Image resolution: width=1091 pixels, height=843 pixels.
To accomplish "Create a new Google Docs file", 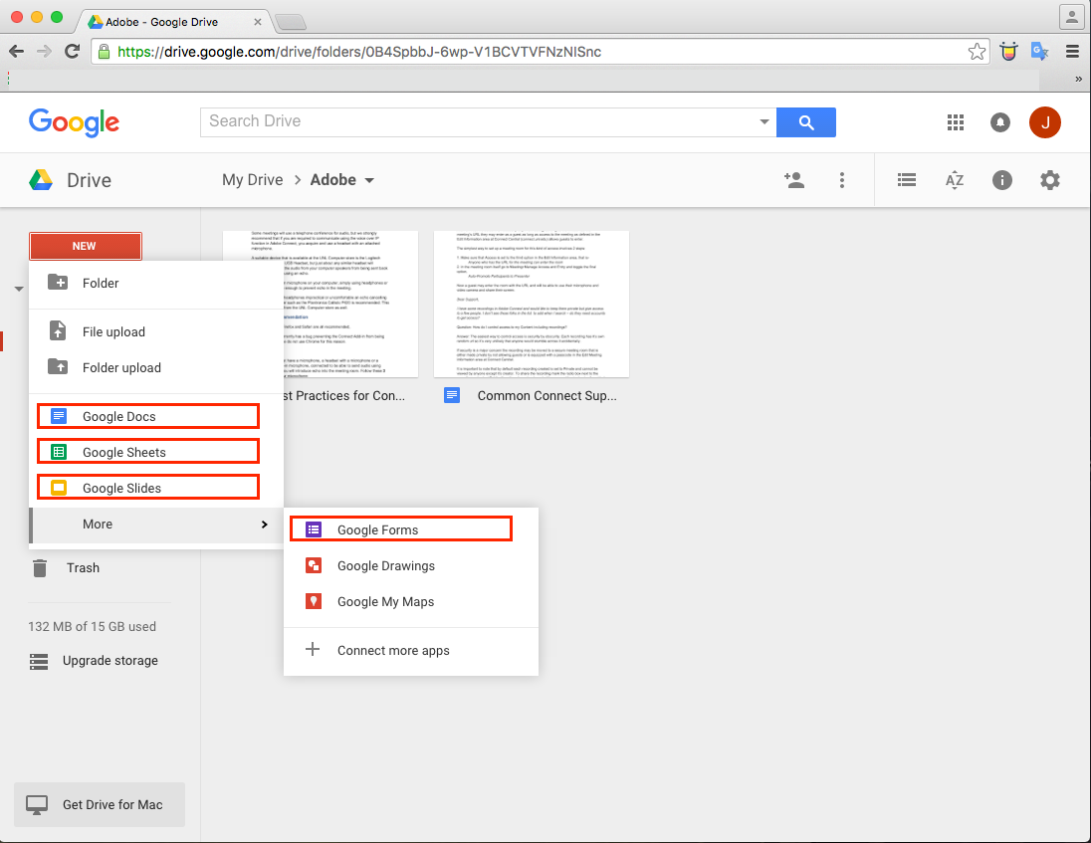I will tap(148, 417).
